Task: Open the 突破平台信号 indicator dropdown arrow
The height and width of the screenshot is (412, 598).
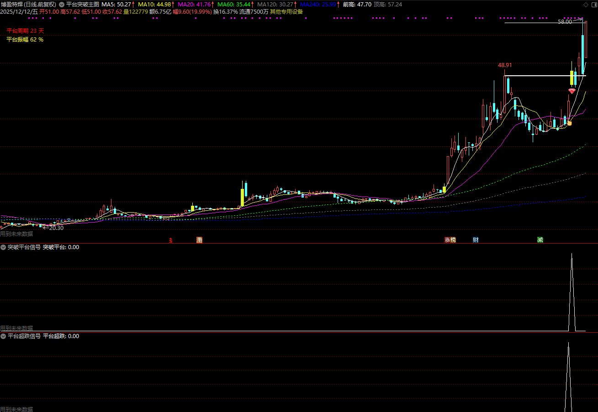Action: (x=3, y=247)
